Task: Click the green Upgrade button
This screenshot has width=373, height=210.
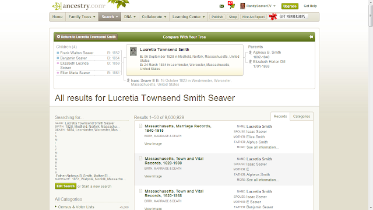Action: point(290,6)
